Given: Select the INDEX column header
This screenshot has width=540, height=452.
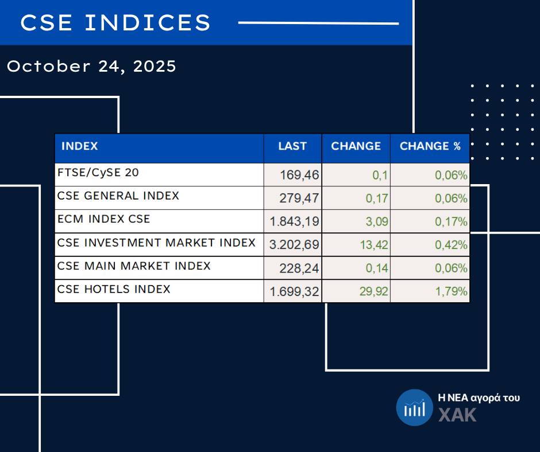Looking at the screenshot, I should pyautogui.click(x=80, y=146).
